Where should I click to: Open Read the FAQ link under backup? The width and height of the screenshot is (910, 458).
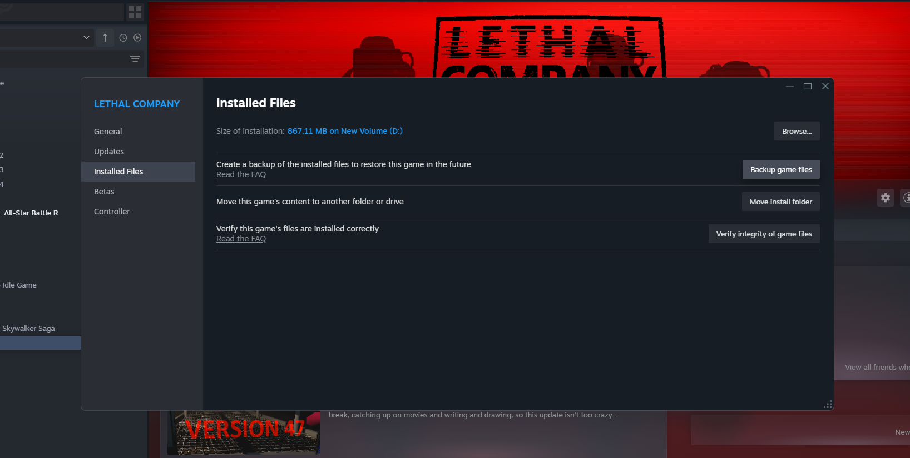coord(241,174)
